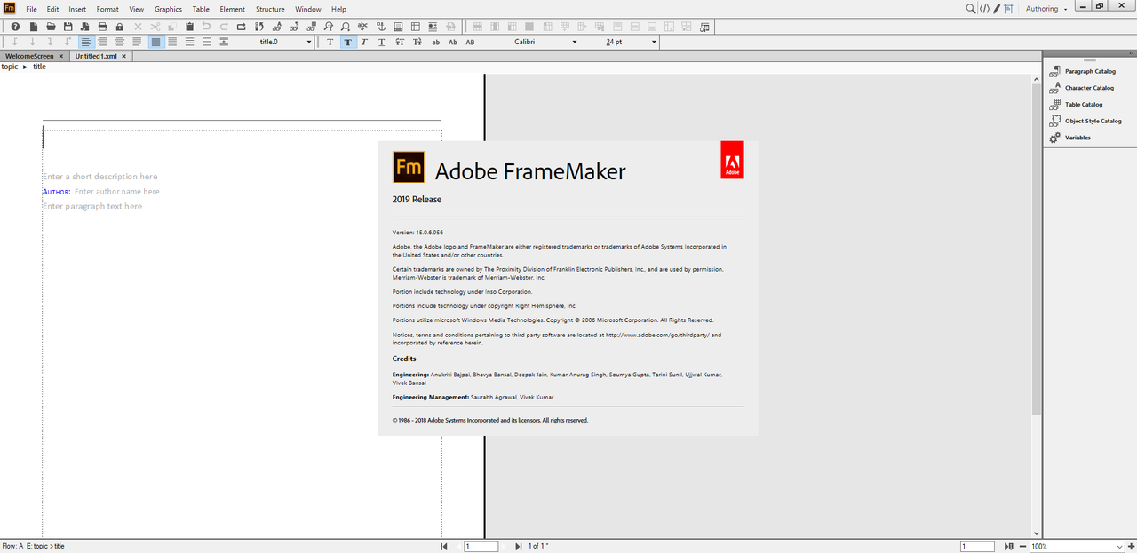Close the Untitled1.xml tab
This screenshot has height=553, width=1137.
124,56
